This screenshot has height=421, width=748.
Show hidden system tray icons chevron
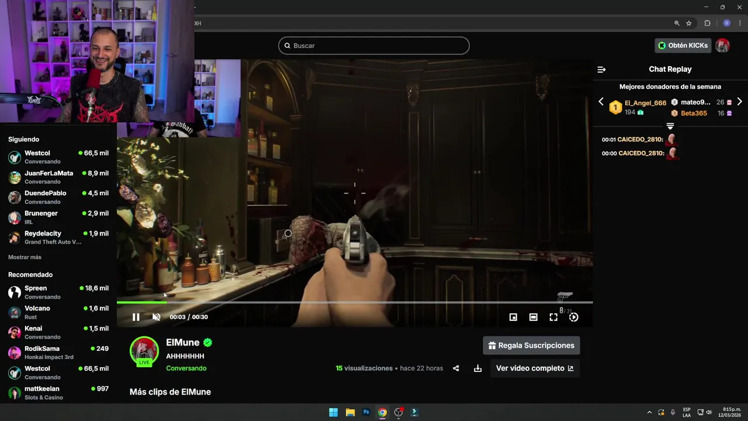(649, 412)
